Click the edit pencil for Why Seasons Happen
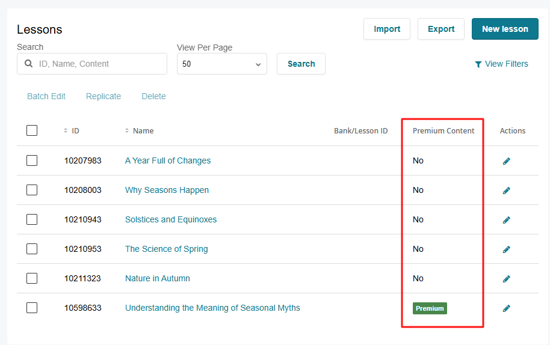 [507, 191]
